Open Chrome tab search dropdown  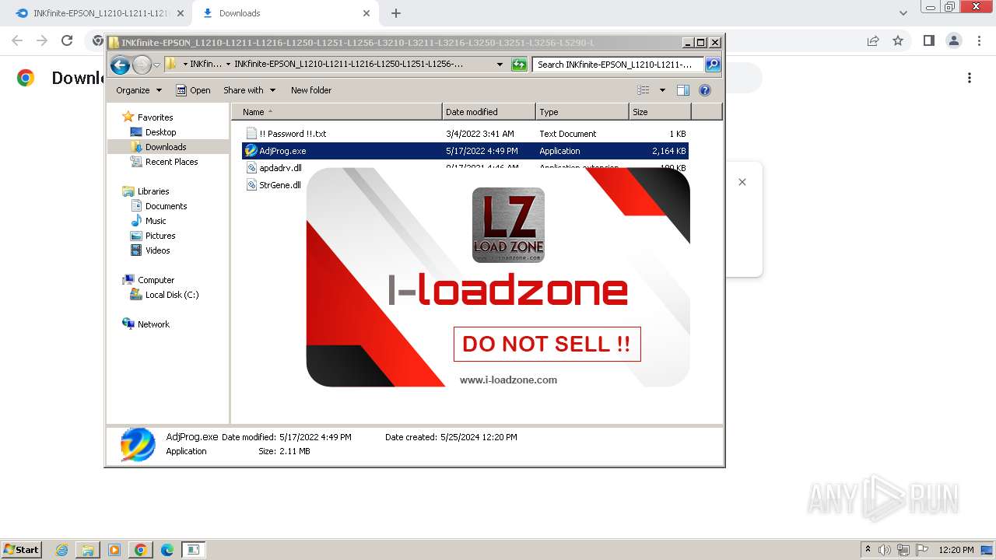pos(903,13)
